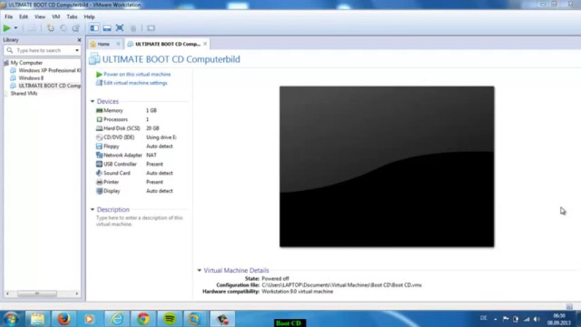The image size is (581, 327).
Task: Open Windows Media Player from taskbar
Action: point(90,319)
